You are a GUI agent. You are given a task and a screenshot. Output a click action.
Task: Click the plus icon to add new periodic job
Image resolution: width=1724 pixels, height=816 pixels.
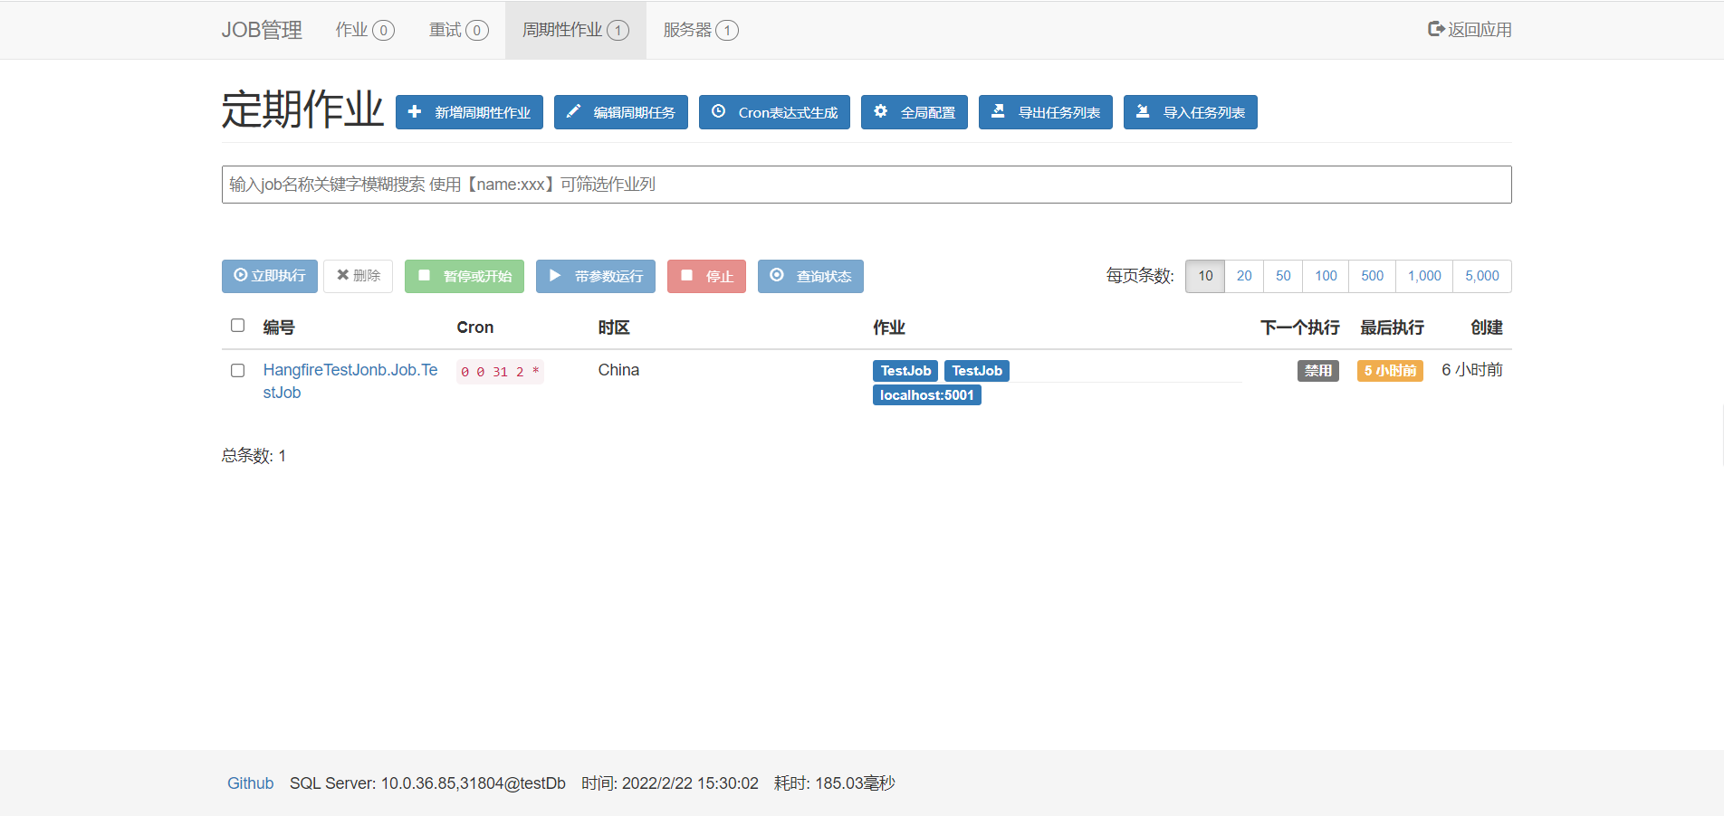(415, 112)
